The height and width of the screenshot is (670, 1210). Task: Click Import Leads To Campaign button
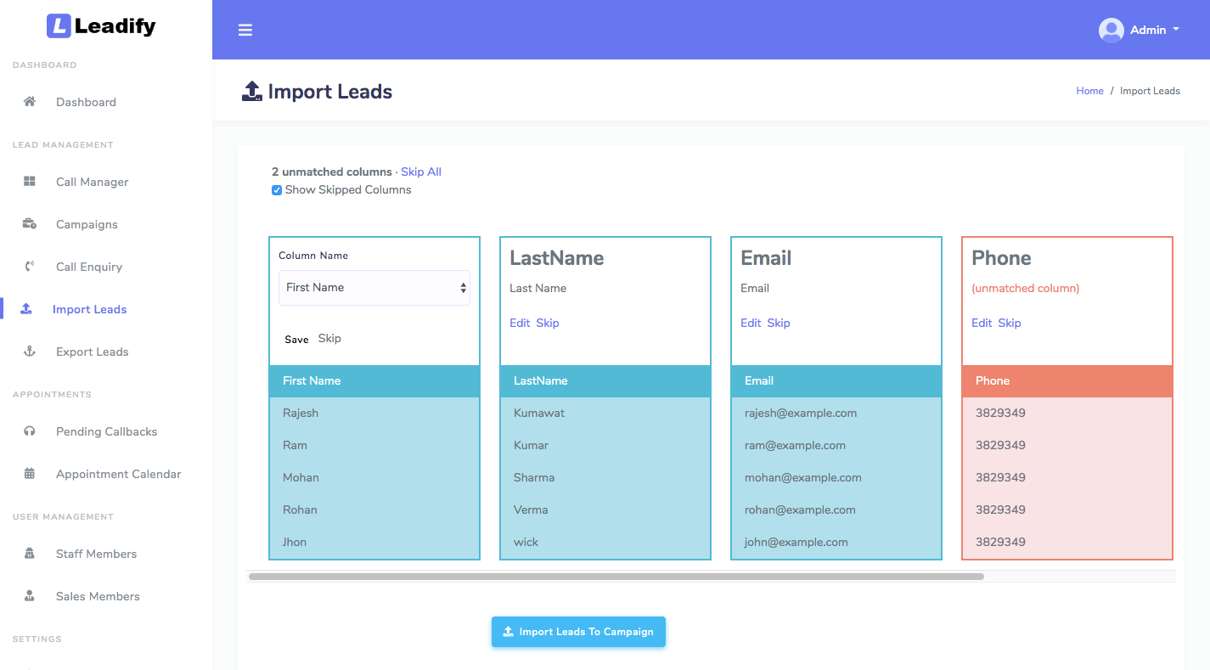tap(578, 632)
